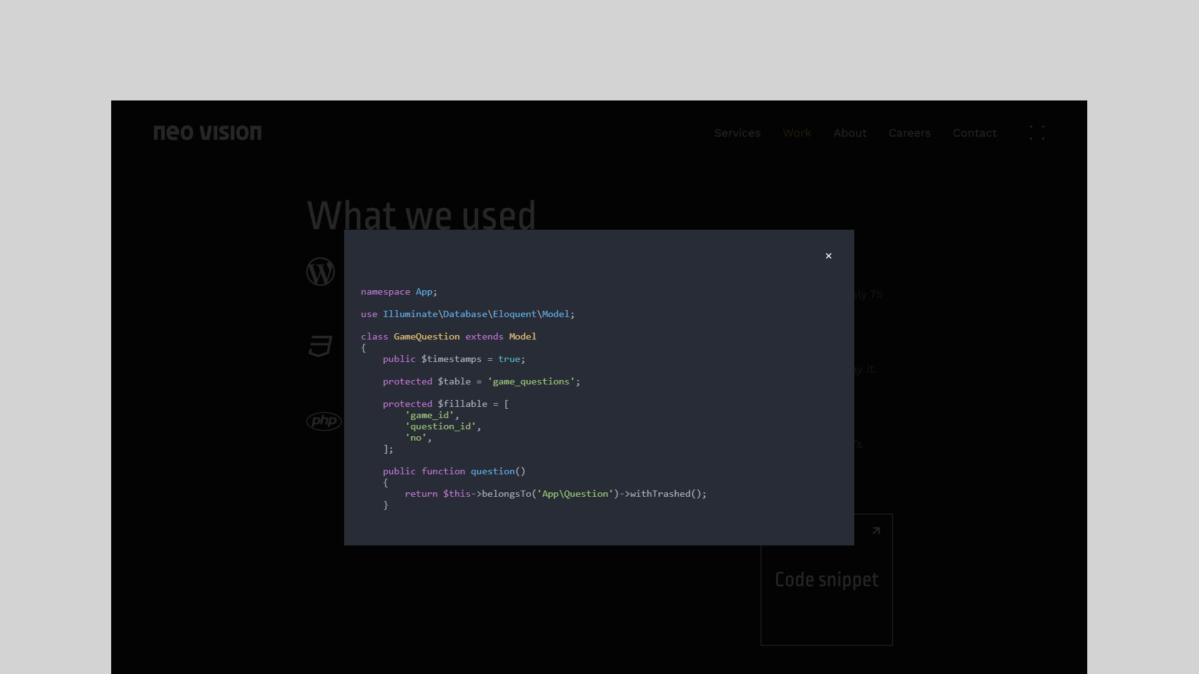Click the WordPress logo icon
The image size is (1199, 674).
[320, 272]
